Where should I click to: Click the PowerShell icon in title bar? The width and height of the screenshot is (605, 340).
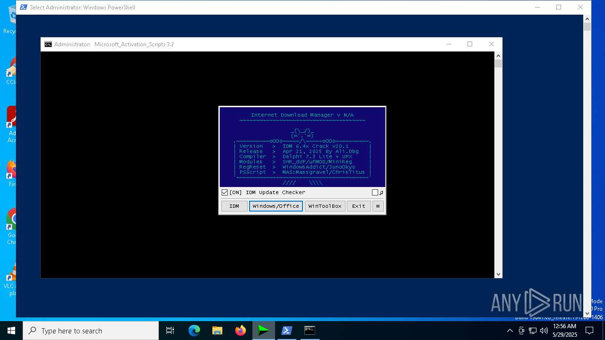tap(24, 7)
